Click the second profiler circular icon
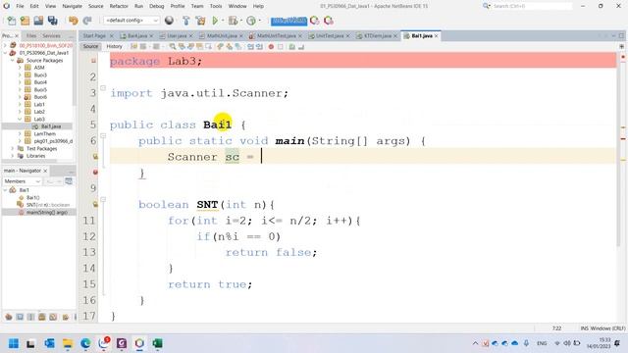This screenshot has width=628, height=353. tap(329, 21)
